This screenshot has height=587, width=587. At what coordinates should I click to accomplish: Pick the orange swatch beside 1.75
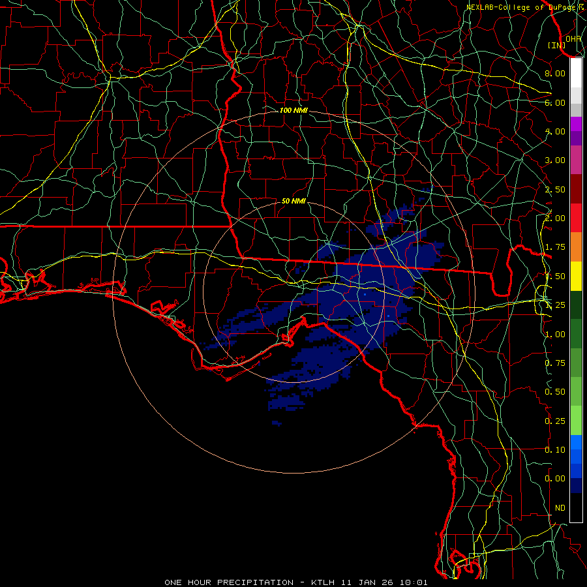pos(576,247)
